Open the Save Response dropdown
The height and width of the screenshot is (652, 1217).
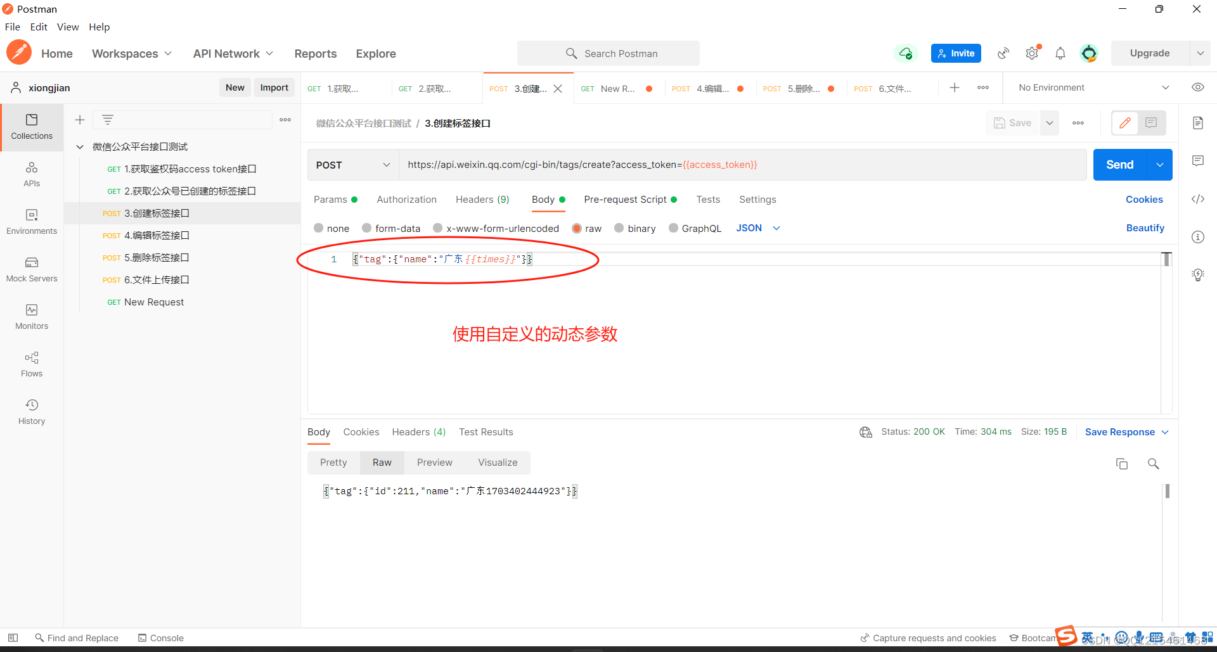tap(1127, 432)
